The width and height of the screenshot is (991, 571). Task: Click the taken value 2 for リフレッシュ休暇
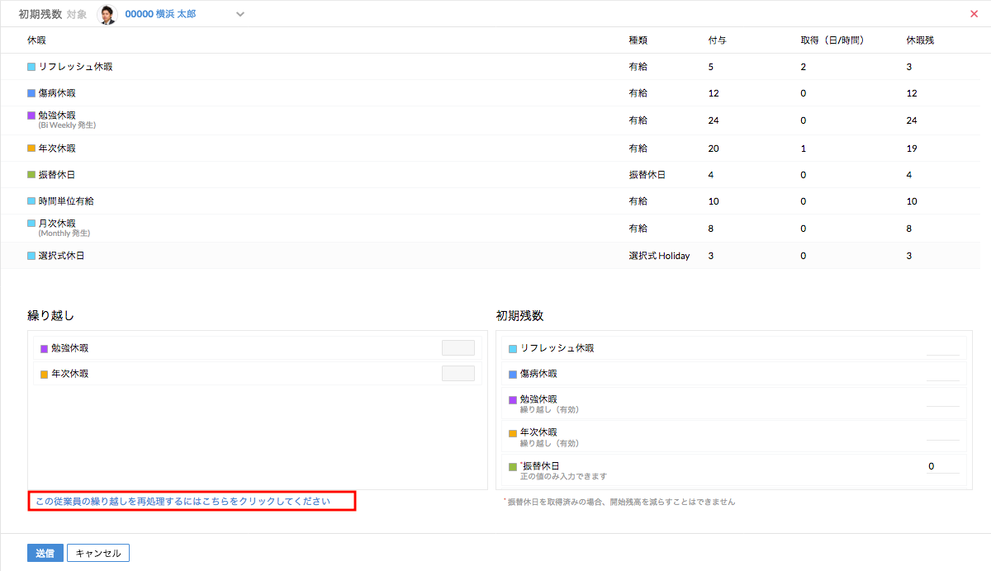click(803, 67)
